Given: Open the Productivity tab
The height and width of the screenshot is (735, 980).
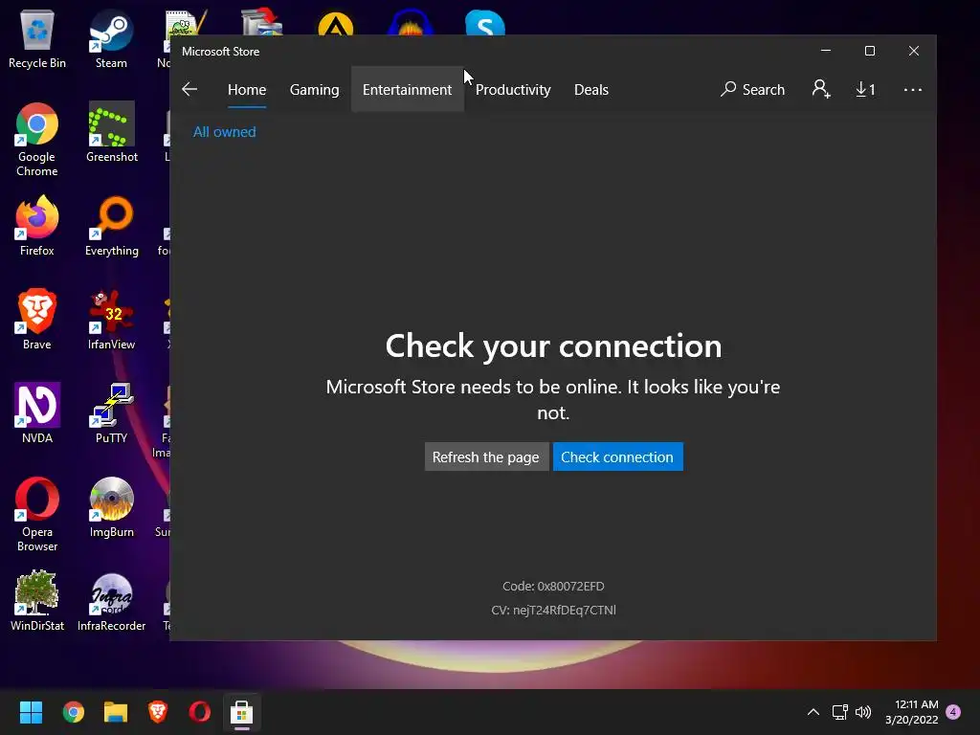Looking at the screenshot, I should (x=513, y=89).
